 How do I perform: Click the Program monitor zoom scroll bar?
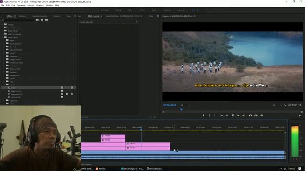tap(233, 112)
